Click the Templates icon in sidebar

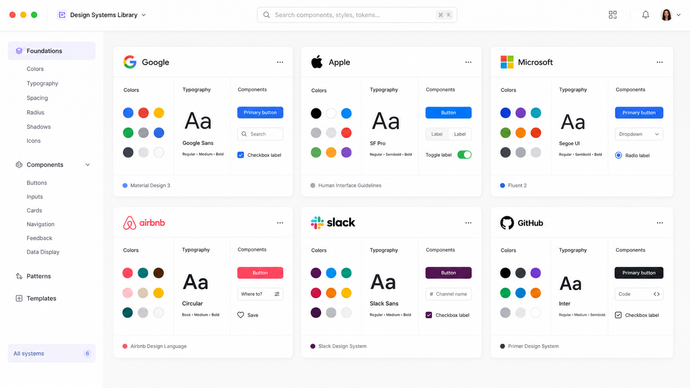pos(19,299)
